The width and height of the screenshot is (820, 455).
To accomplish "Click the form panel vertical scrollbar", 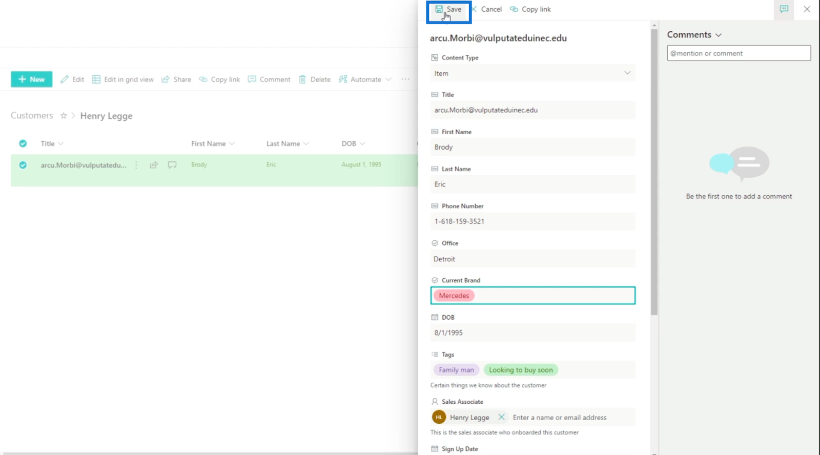I will [x=654, y=172].
